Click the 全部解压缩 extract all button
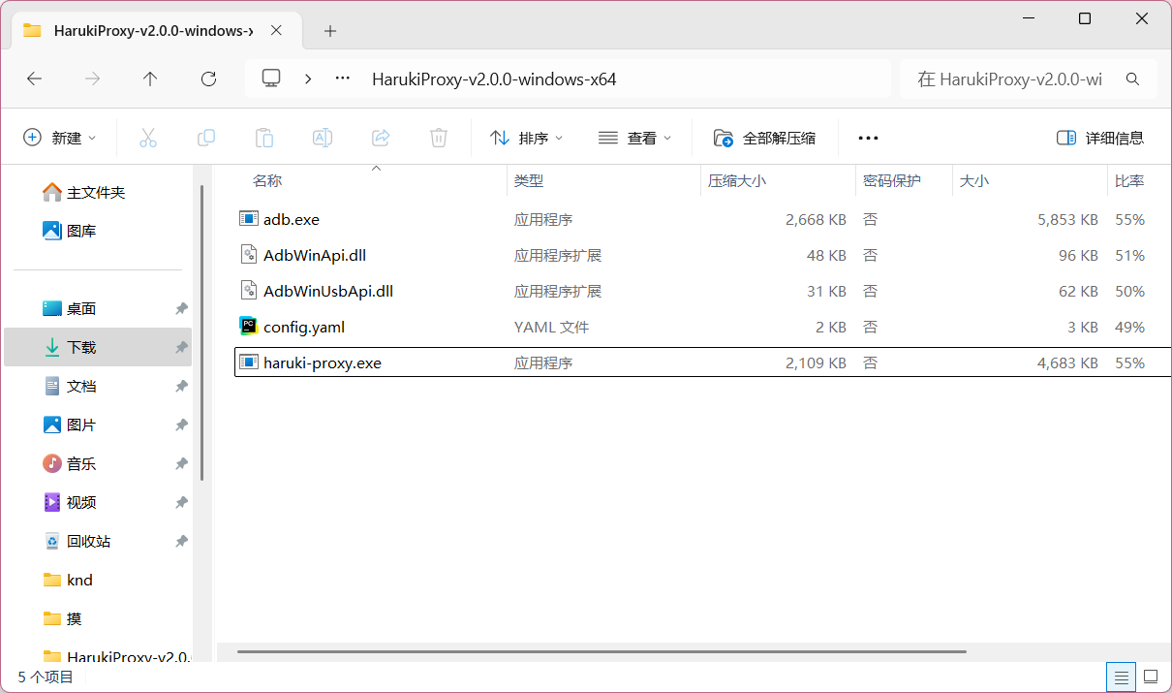Viewport: 1172px width, 693px height. [765, 138]
